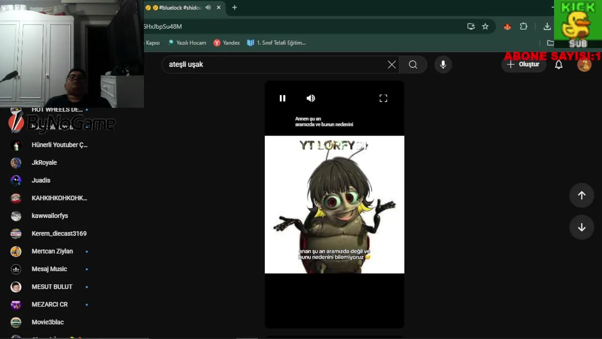Open the Kapısı bookmark
The width and height of the screenshot is (602, 339).
(x=152, y=43)
